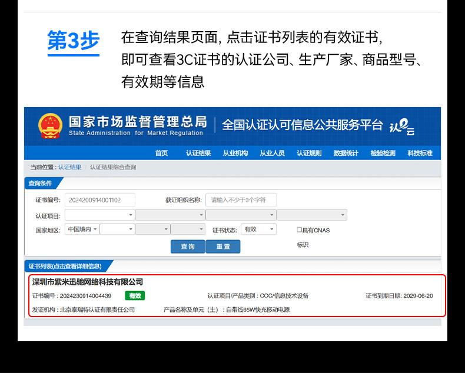Image resolution: width=465 pixels, height=373 pixels.
Task: Open the 科技标准 menu item
Action: pos(420,153)
